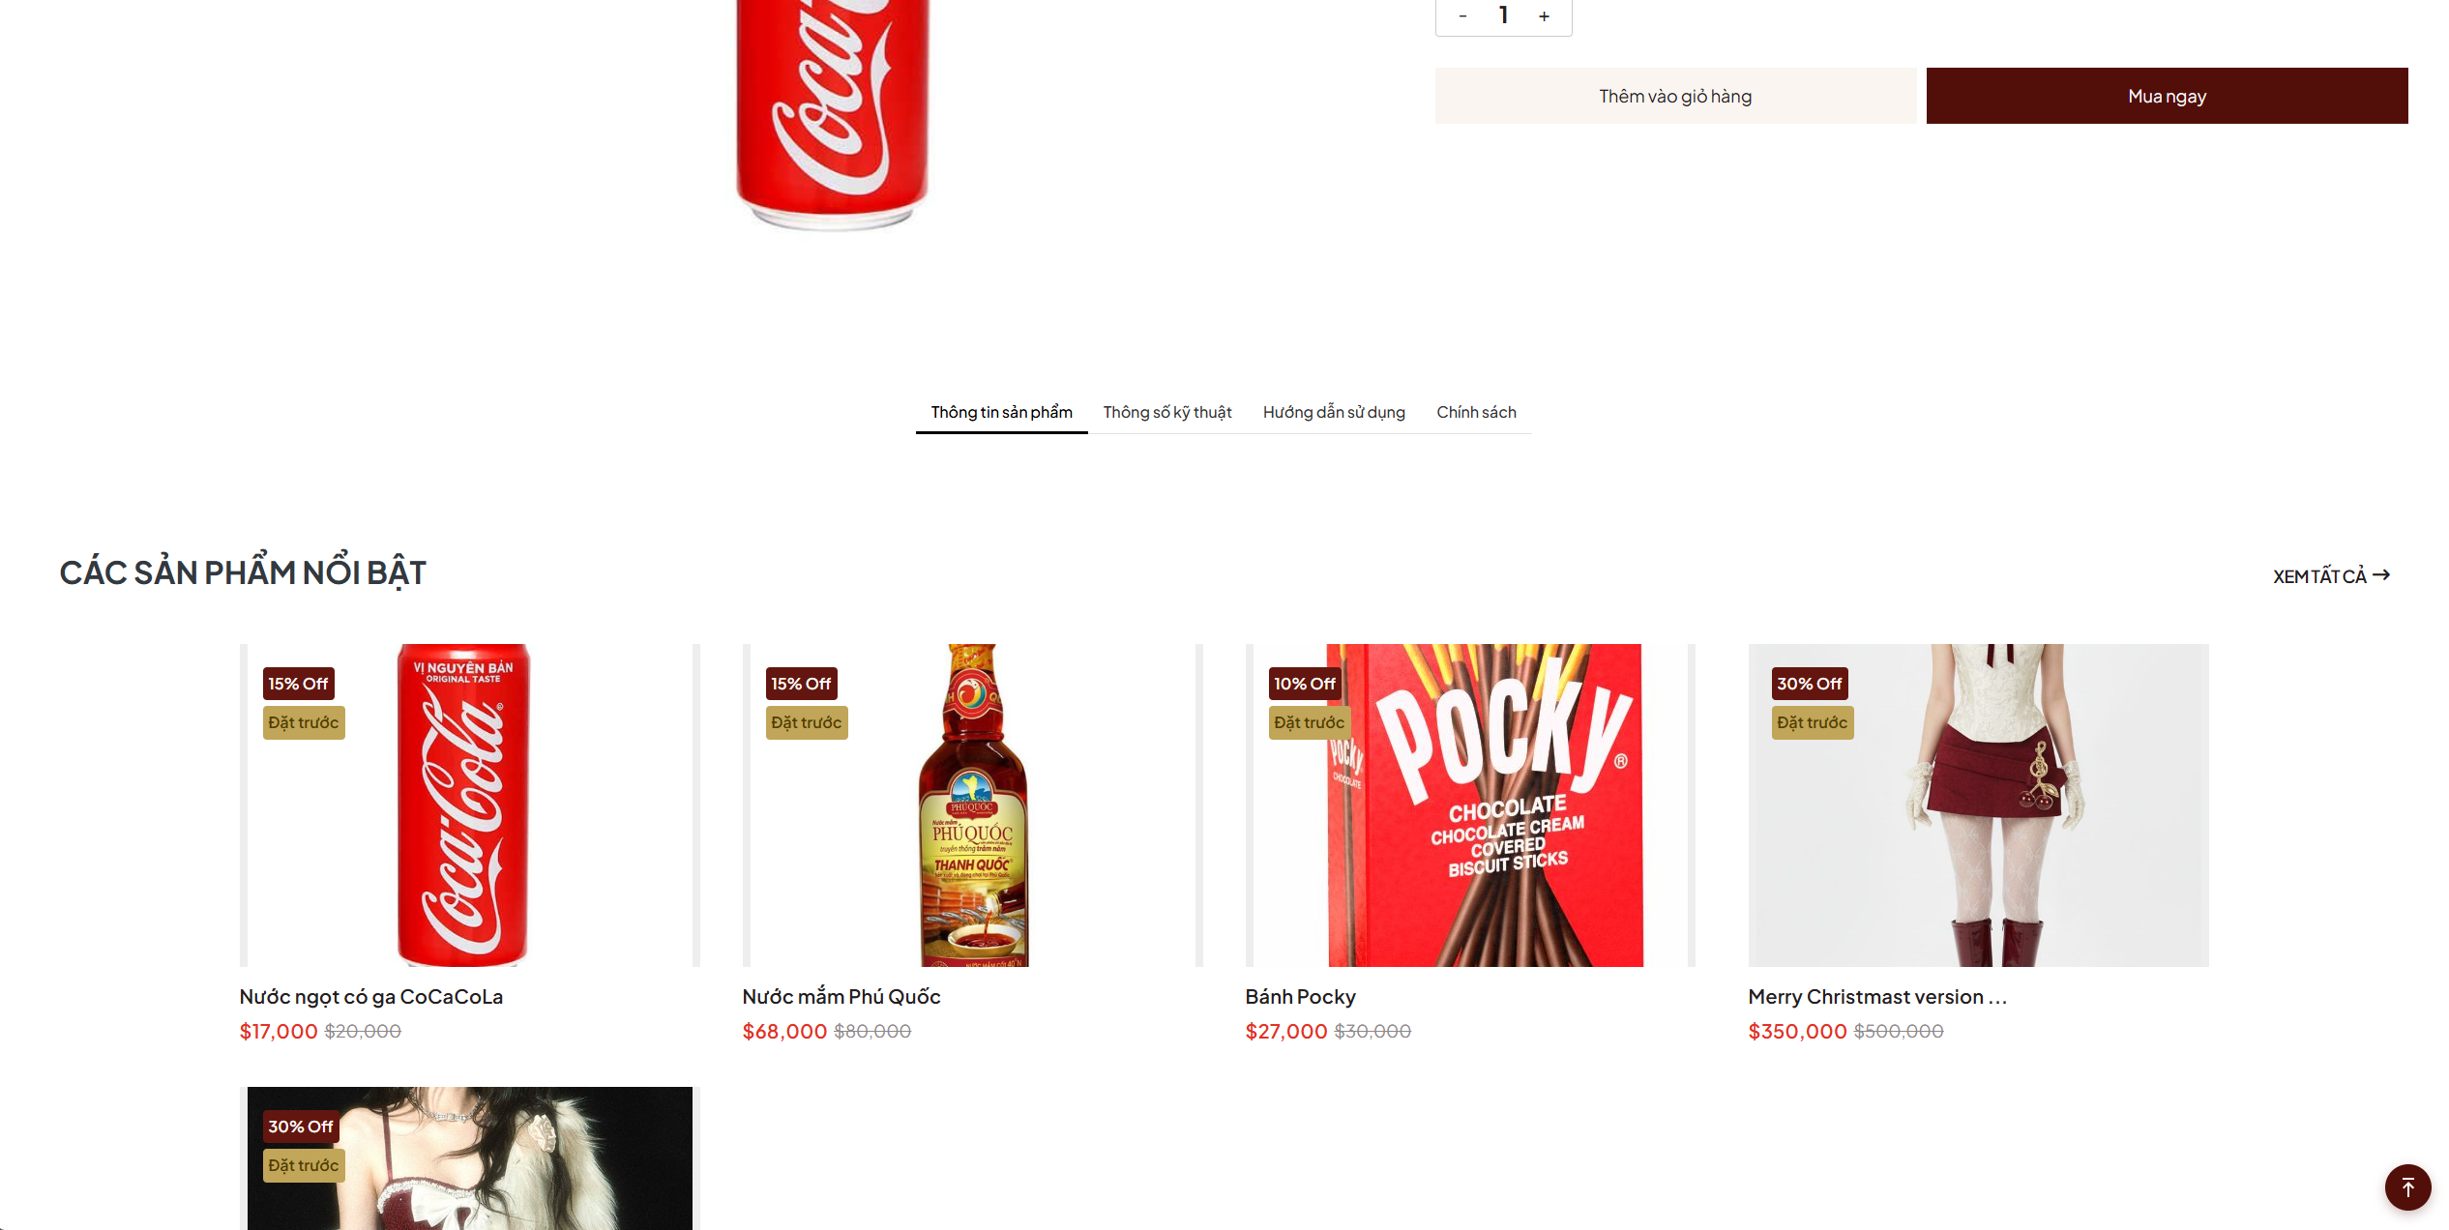Open the "Chính sách" tab
The image size is (2449, 1230).
pyautogui.click(x=1476, y=412)
